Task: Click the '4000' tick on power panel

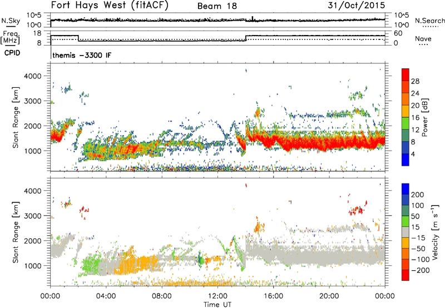Action: click(x=32, y=76)
